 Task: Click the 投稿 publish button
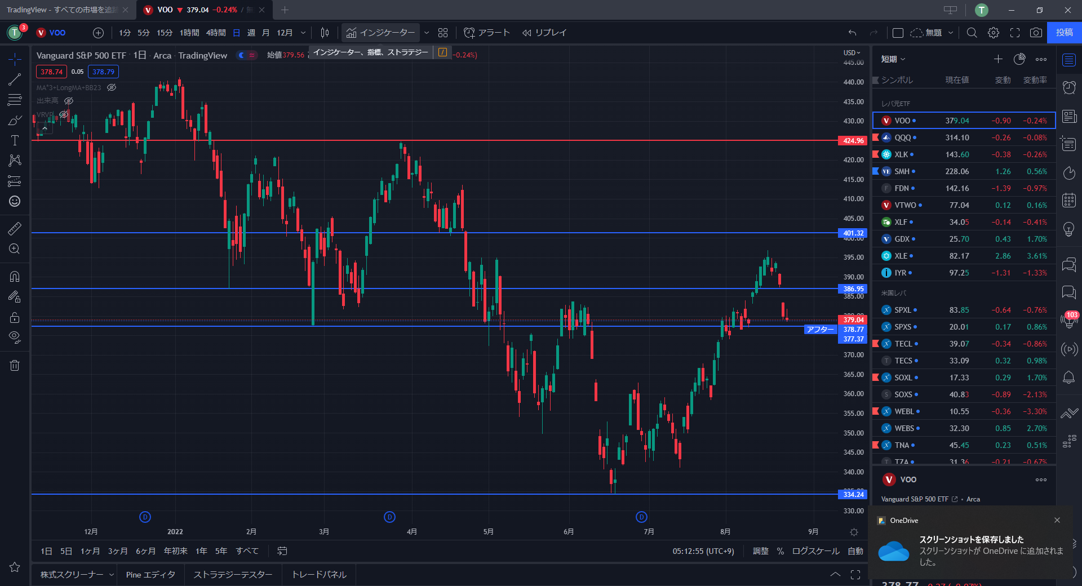pos(1064,33)
